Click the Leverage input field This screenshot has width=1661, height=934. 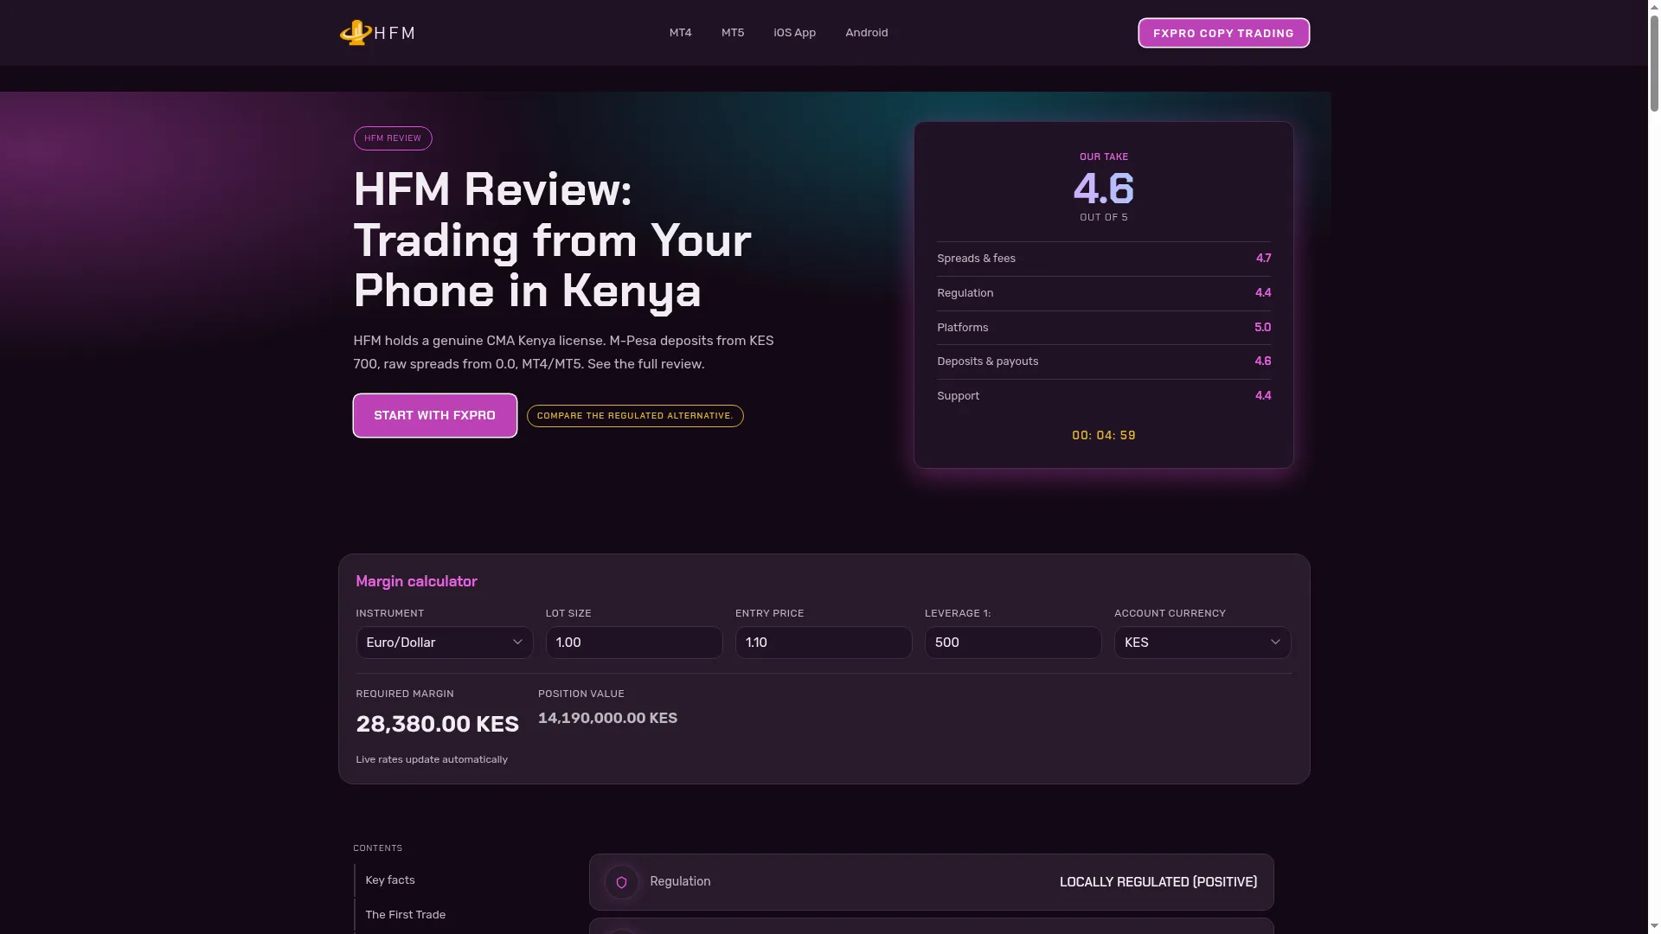[1013, 643]
